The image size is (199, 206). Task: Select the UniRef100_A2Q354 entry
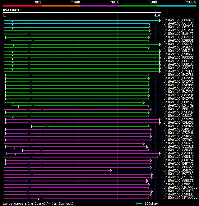click(178, 150)
